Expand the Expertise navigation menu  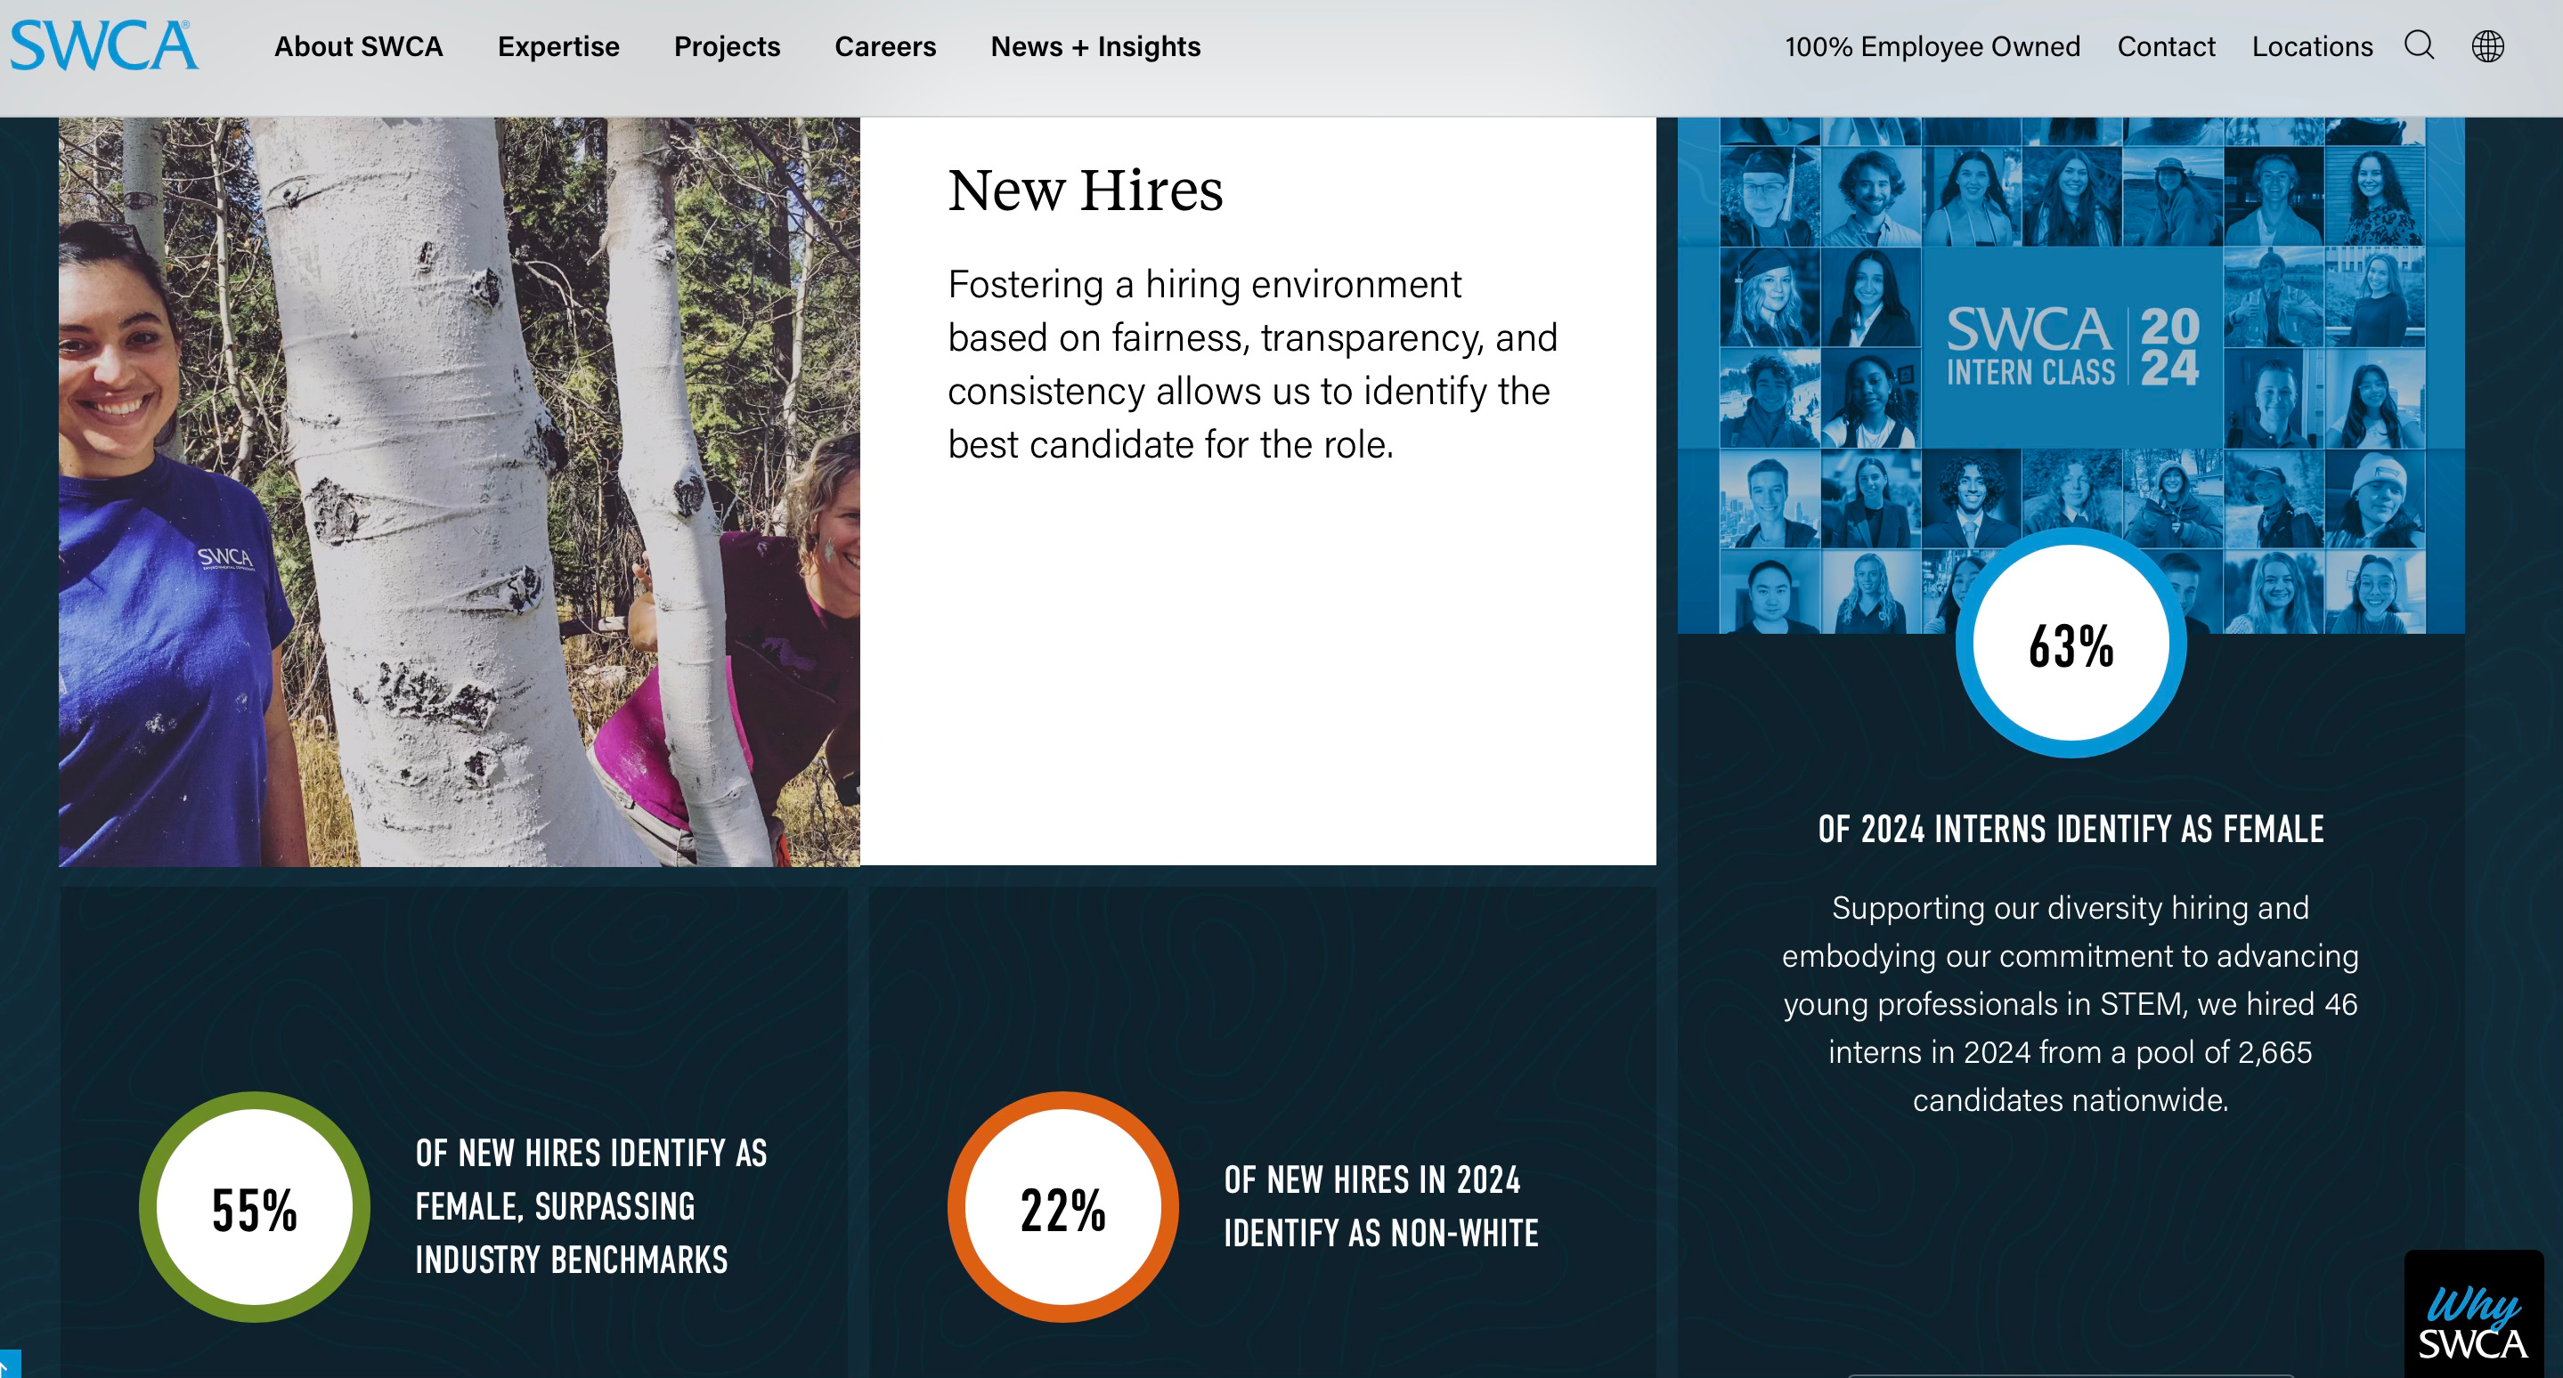[x=558, y=46]
